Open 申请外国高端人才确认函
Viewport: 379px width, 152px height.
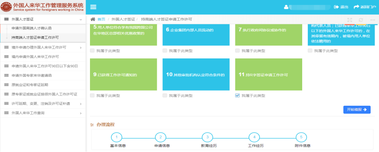pos(31,28)
